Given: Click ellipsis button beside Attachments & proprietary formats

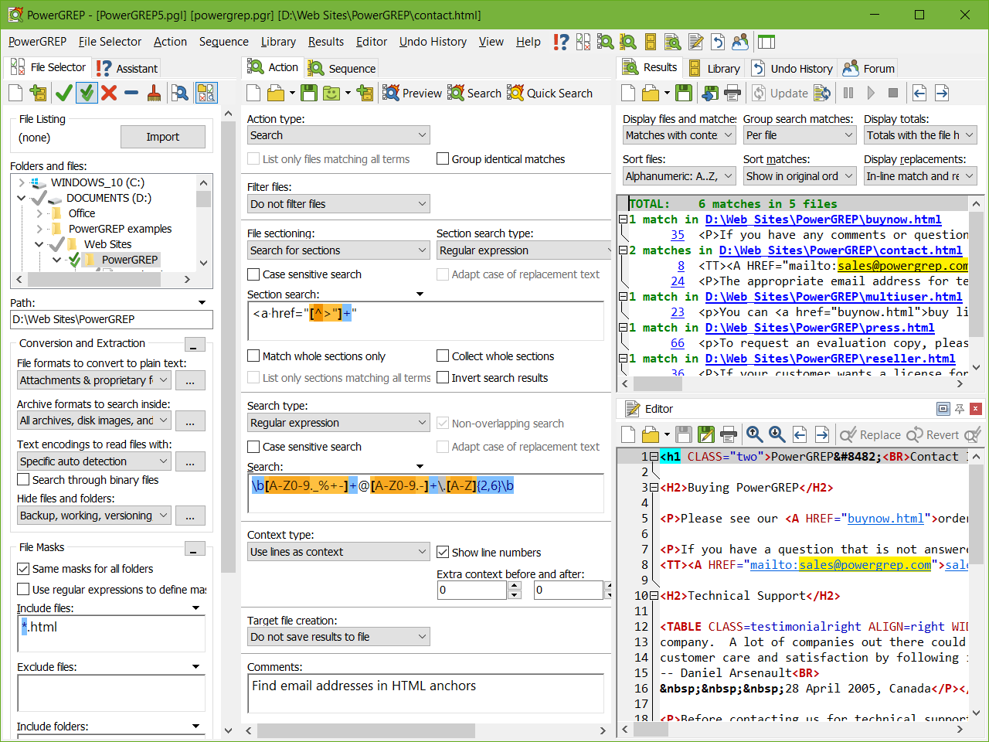Looking at the screenshot, I should click(x=190, y=380).
